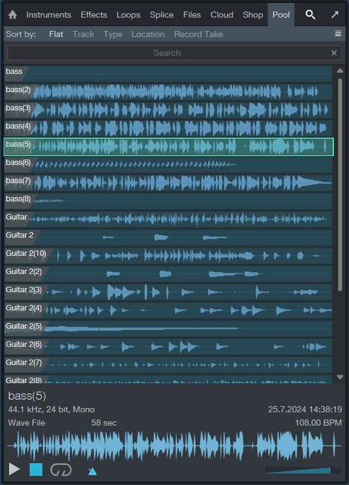Open the browser search magnifier icon

[x=310, y=15]
